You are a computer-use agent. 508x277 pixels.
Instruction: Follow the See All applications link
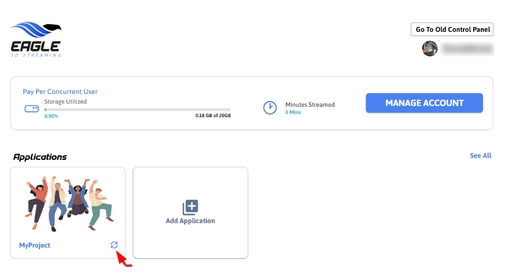[x=480, y=155]
